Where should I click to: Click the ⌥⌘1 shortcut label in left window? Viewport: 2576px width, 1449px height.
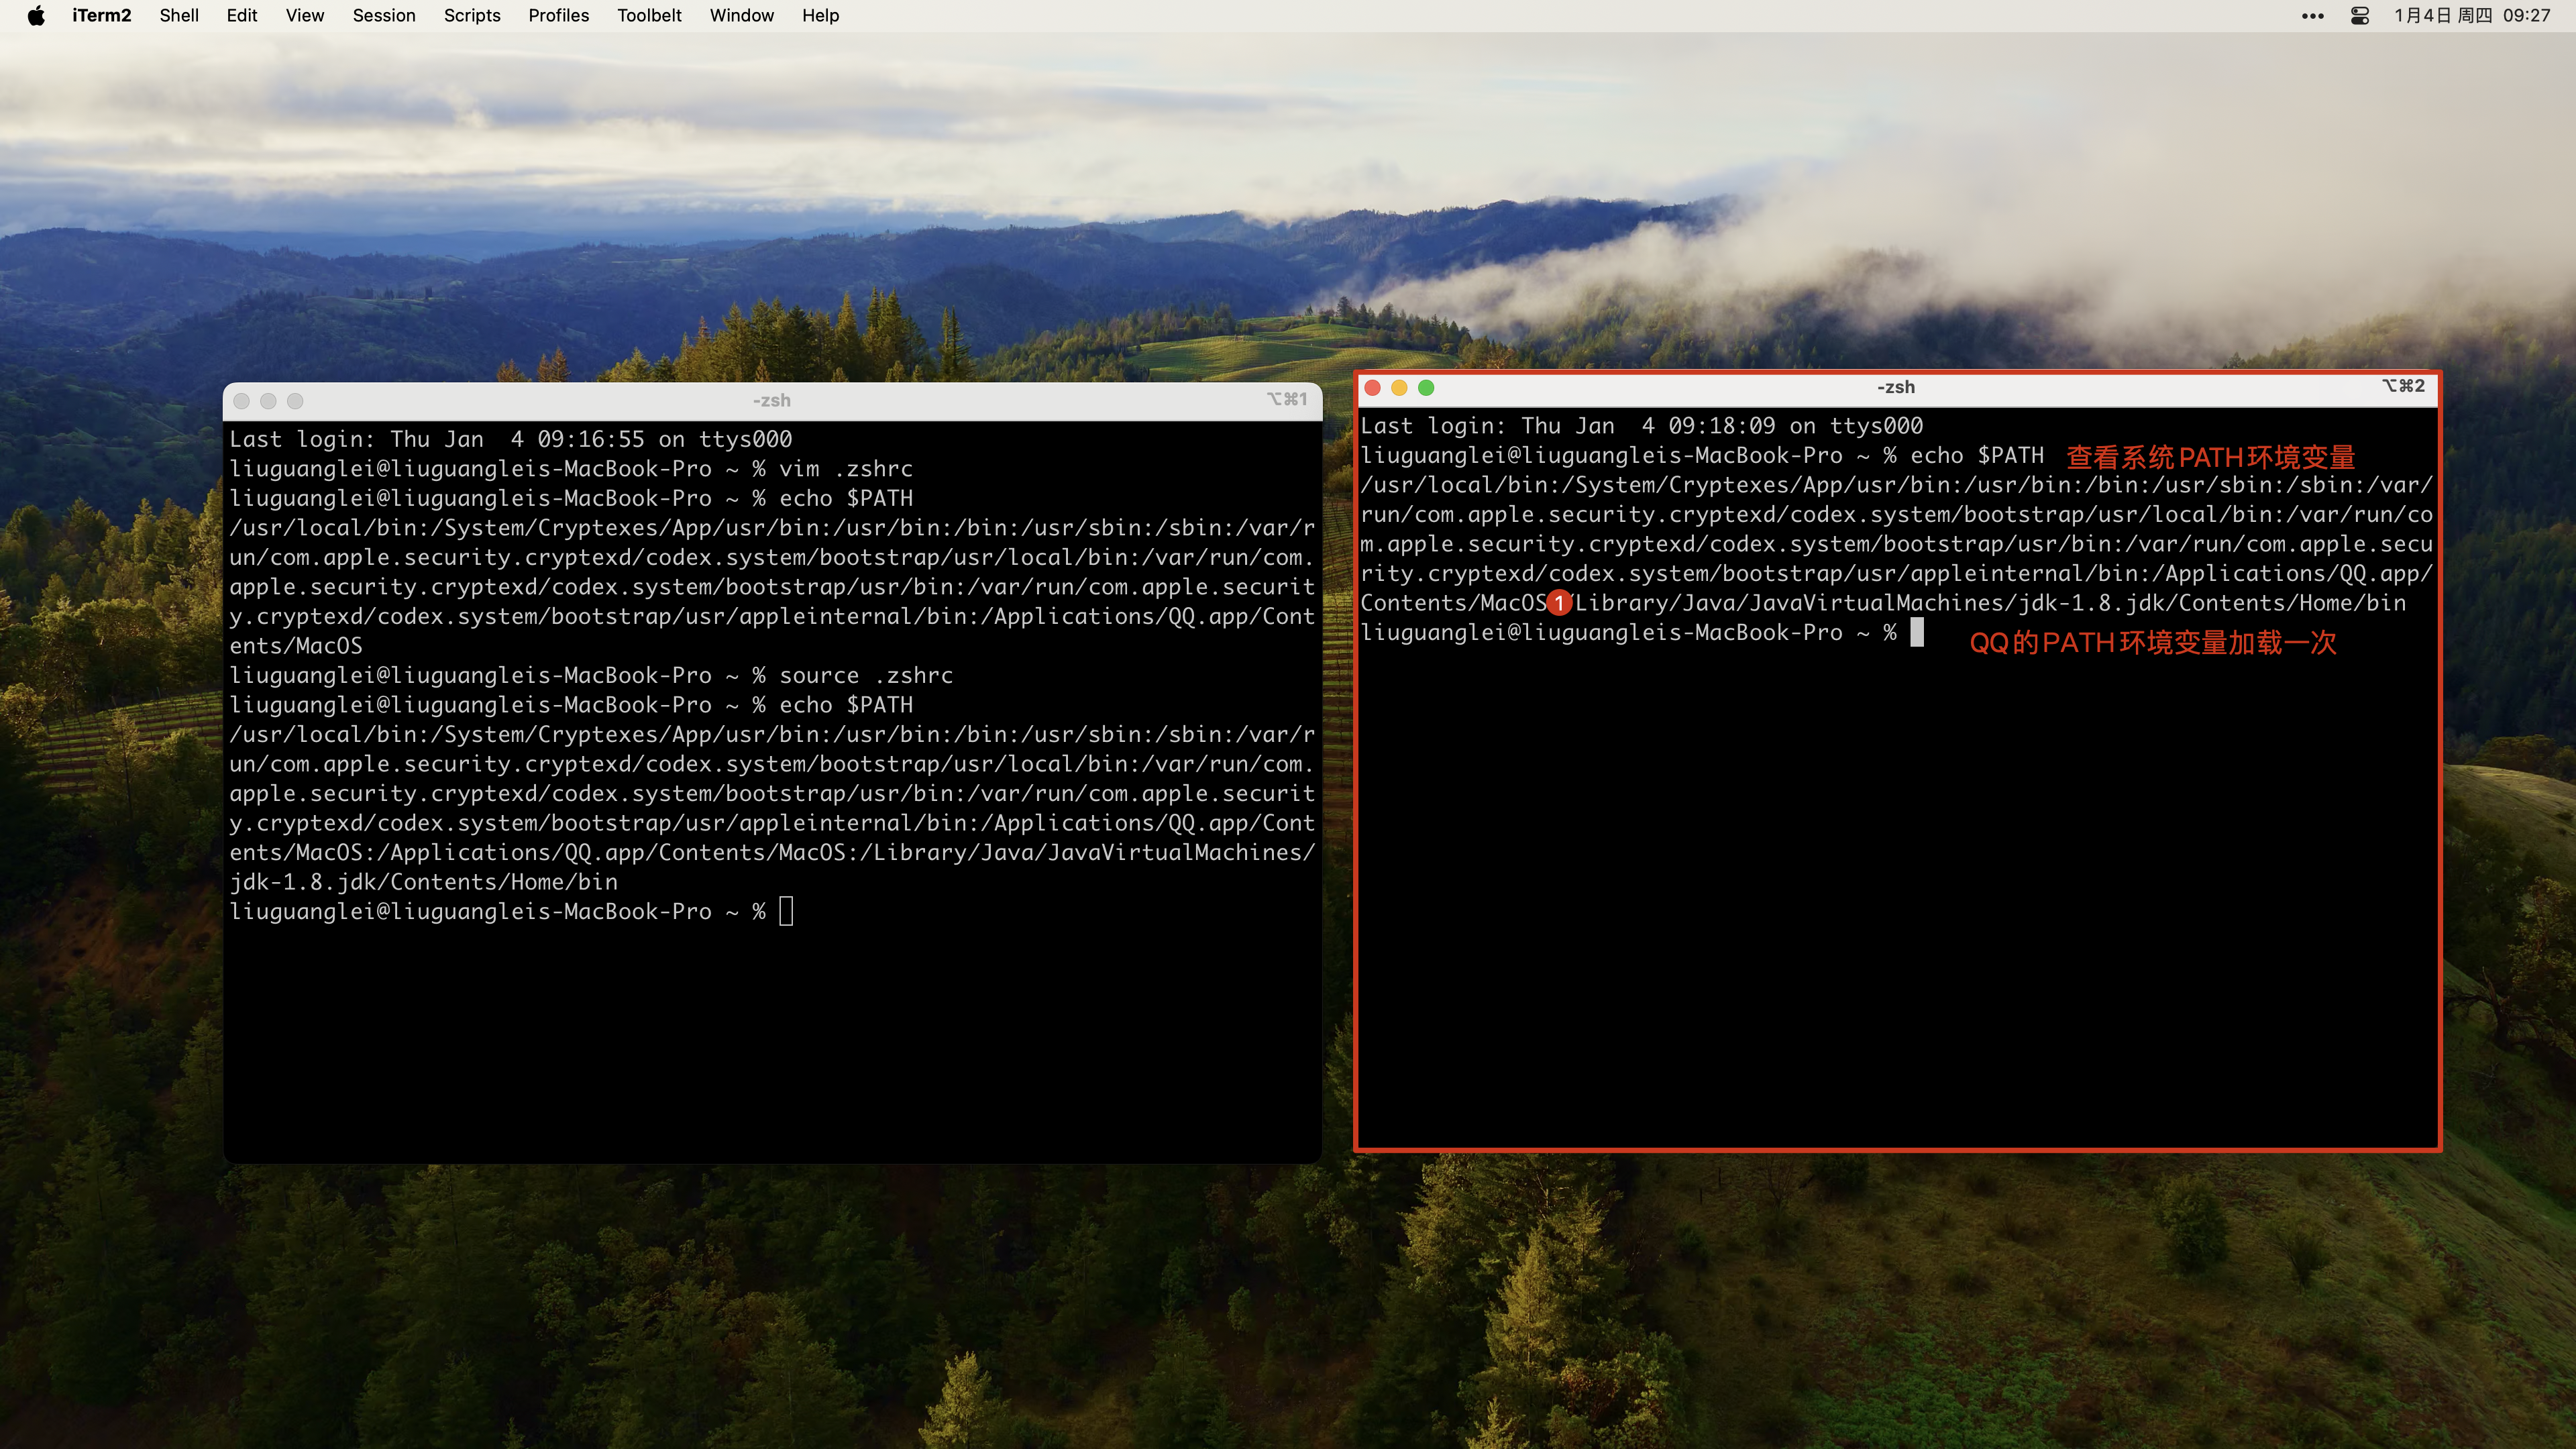tap(1287, 399)
